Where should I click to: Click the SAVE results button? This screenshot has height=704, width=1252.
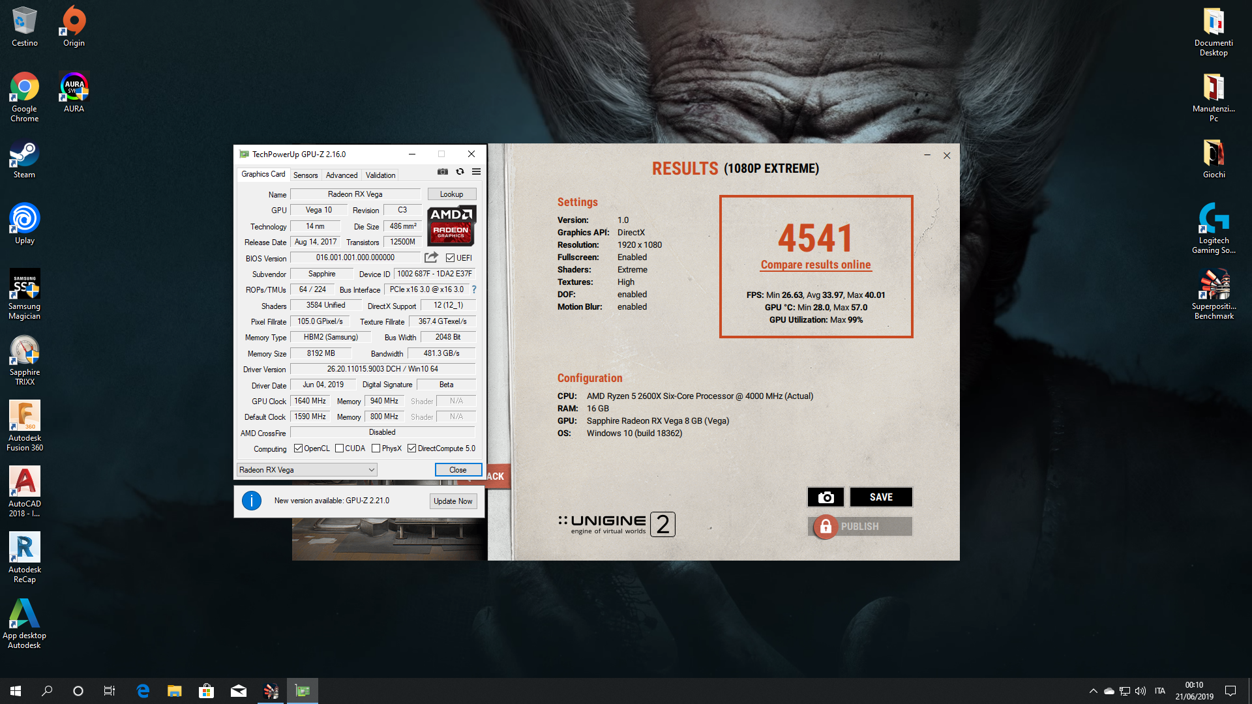(x=881, y=497)
